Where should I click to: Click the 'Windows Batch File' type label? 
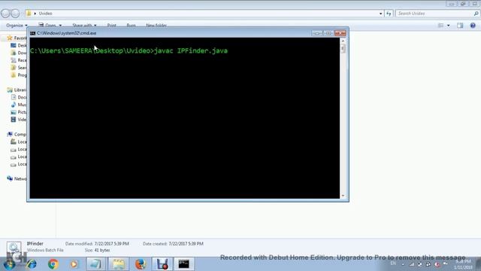pos(45,251)
